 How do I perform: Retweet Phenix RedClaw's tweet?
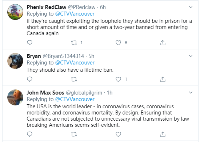coord(74,43)
